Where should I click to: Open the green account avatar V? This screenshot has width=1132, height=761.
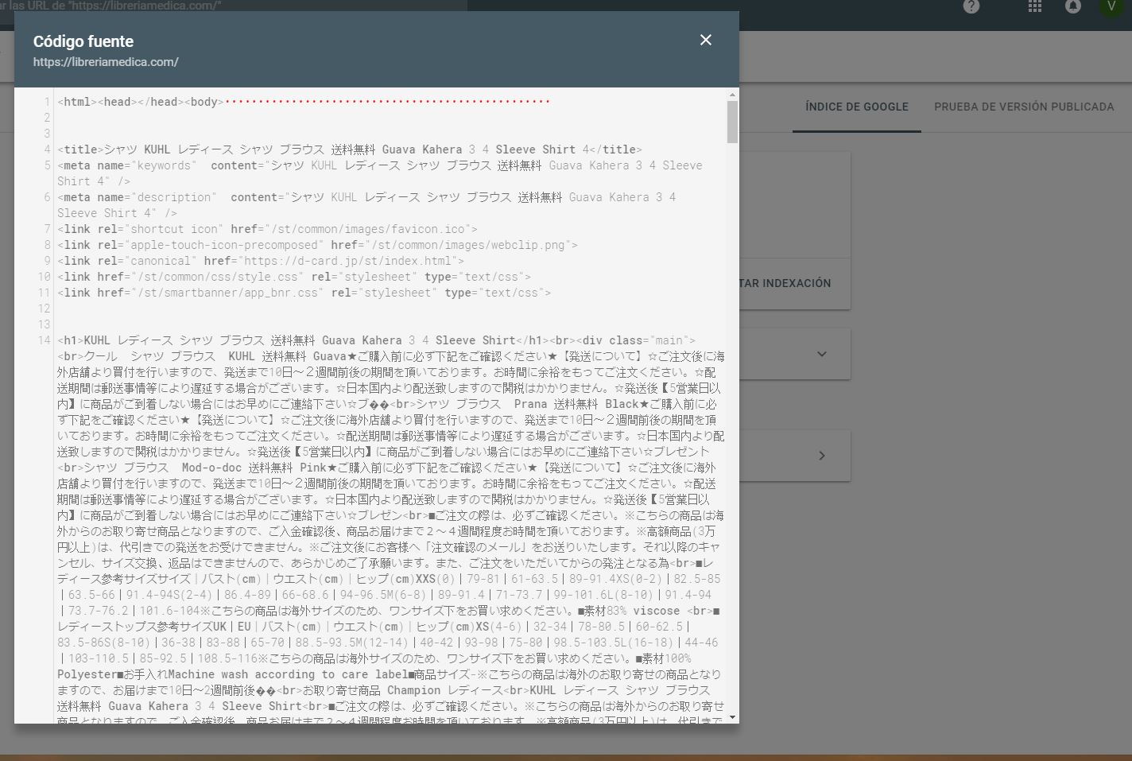pos(1111,6)
